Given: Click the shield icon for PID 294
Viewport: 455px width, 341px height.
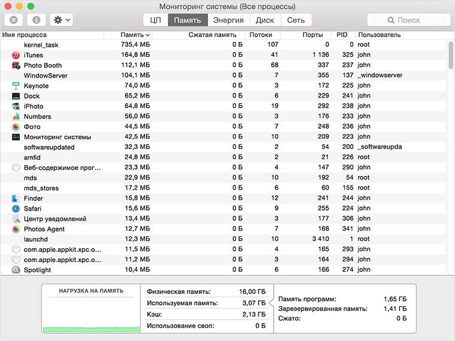Looking at the screenshot, I should point(16,260).
